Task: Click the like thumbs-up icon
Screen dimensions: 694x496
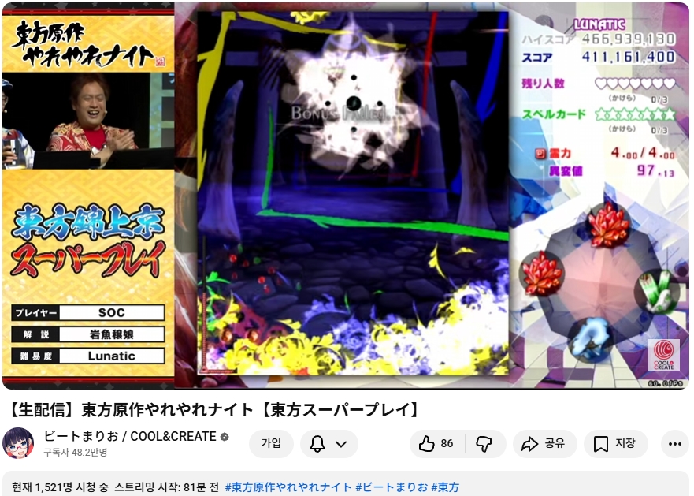Action: tap(426, 444)
